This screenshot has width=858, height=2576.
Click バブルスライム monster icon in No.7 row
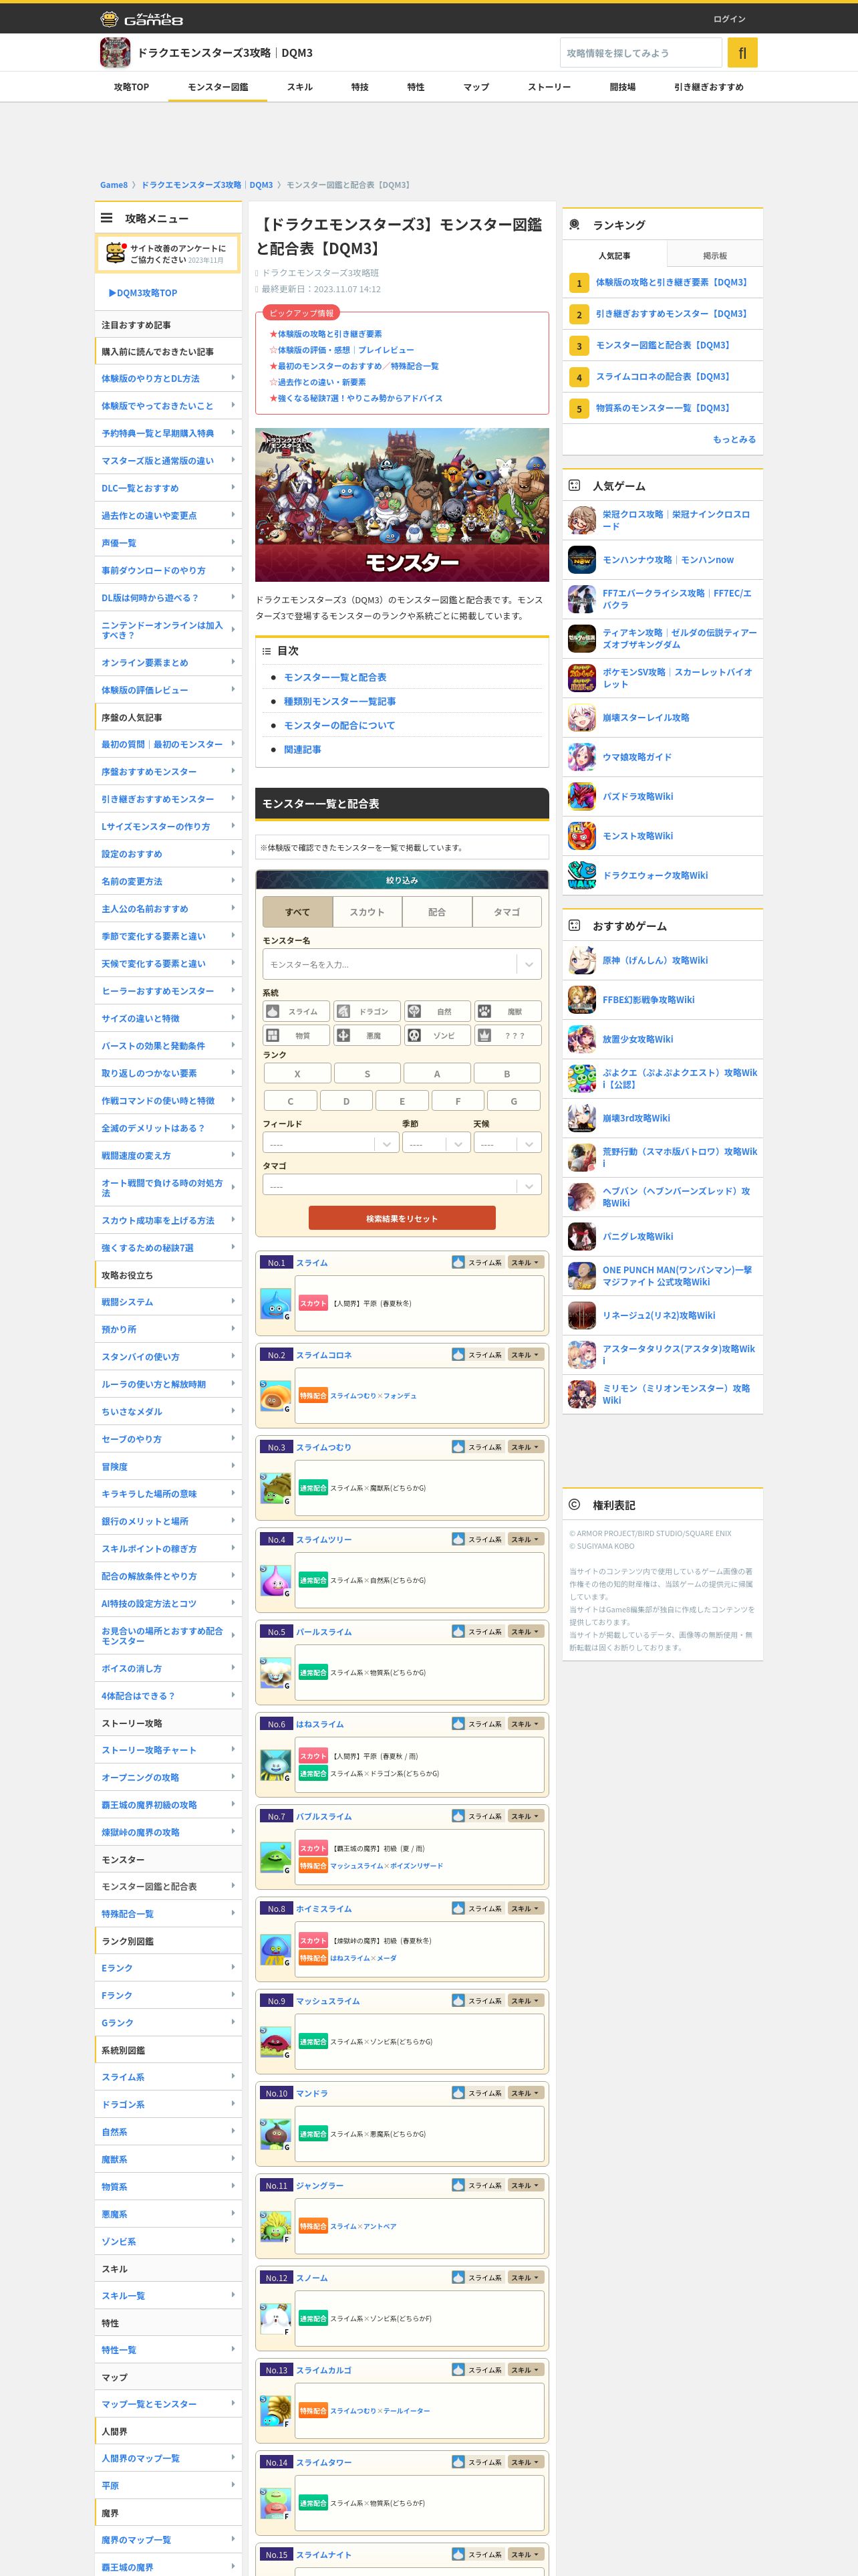[x=276, y=1857]
